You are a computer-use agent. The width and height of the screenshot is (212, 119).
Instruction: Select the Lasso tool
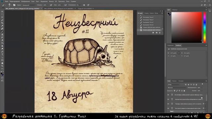(x=2, y=17)
